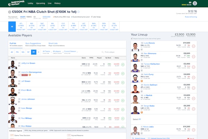
Task: Remove Nikola Jokic from the lineup
Action: click(193, 130)
